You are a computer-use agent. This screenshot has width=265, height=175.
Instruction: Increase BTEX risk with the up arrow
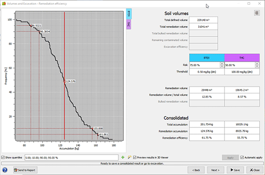(x=222, y=64)
